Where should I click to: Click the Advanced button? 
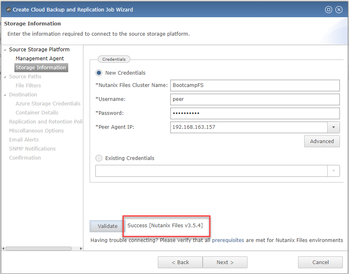pos(322,141)
